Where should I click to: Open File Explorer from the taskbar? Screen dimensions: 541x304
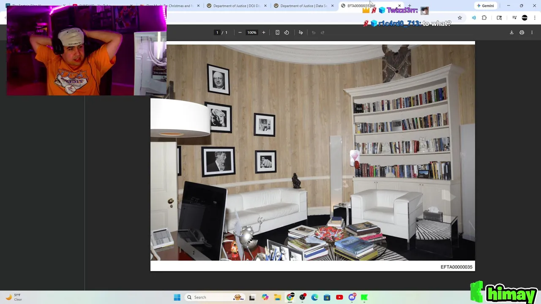277,297
